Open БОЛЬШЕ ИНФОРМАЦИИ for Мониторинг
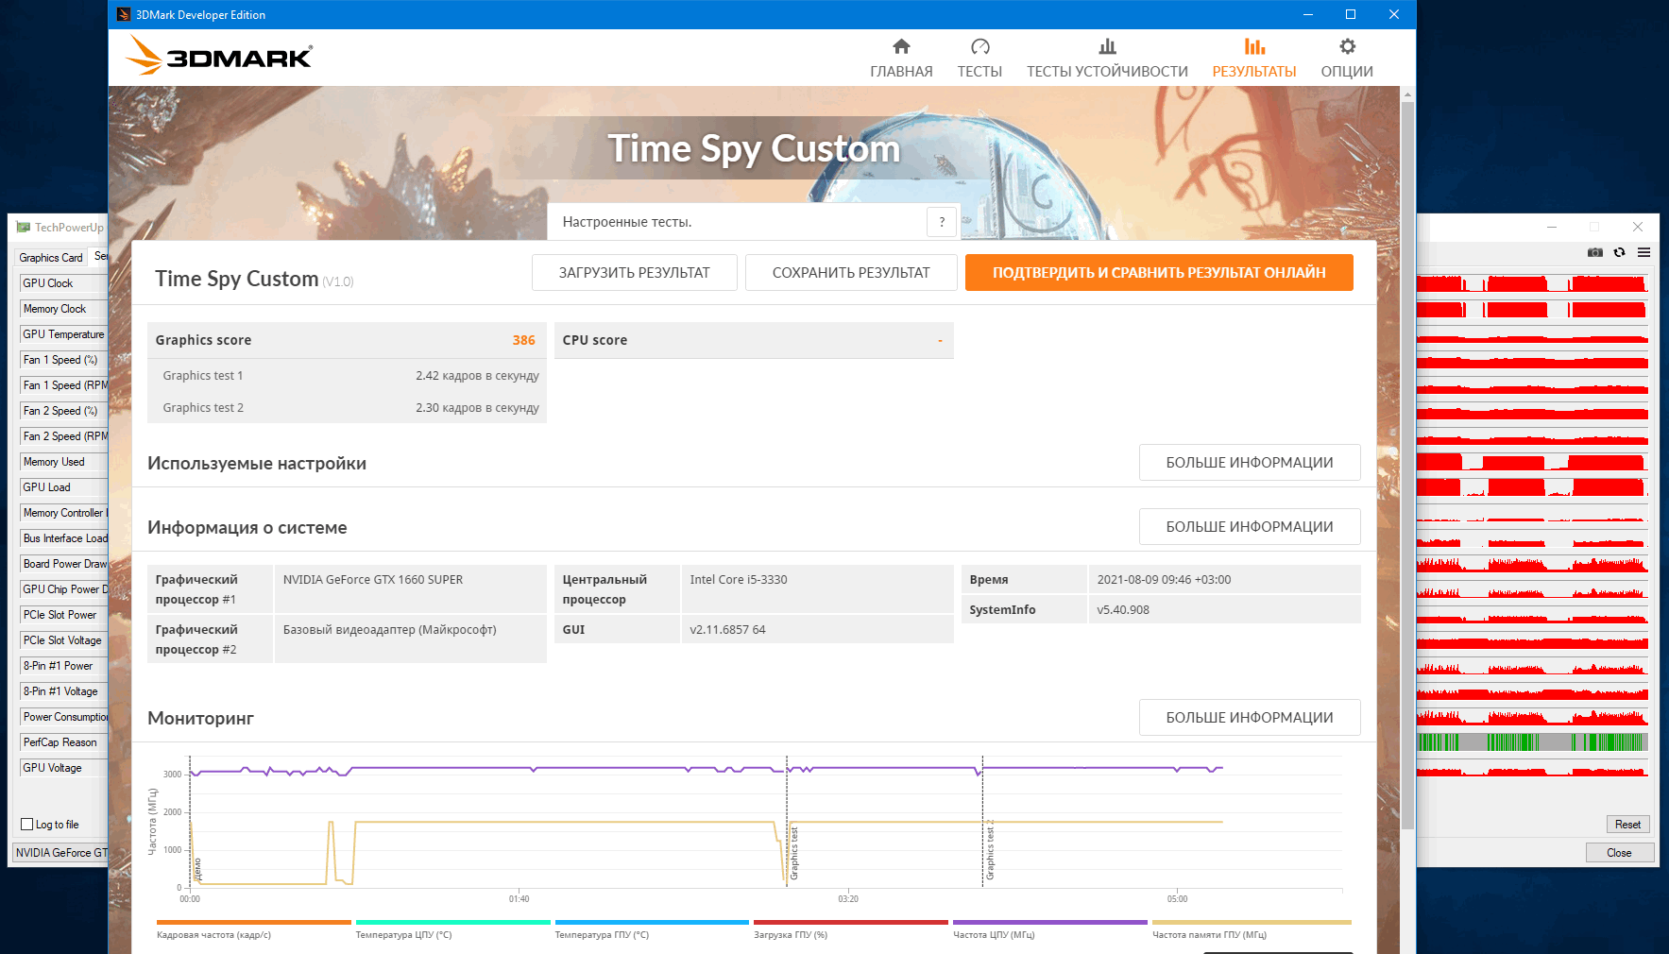 coord(1250,718)
